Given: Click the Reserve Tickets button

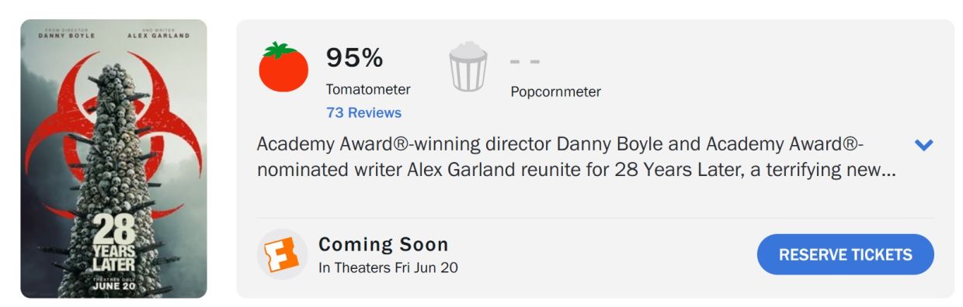Looking at the screenshot, I should coord(845,254).
